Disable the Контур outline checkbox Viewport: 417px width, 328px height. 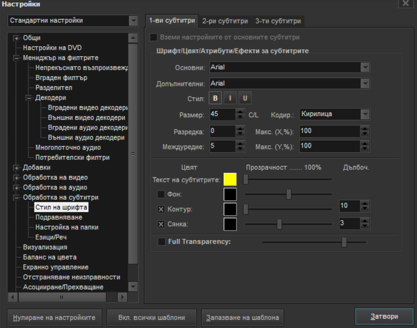161,208
